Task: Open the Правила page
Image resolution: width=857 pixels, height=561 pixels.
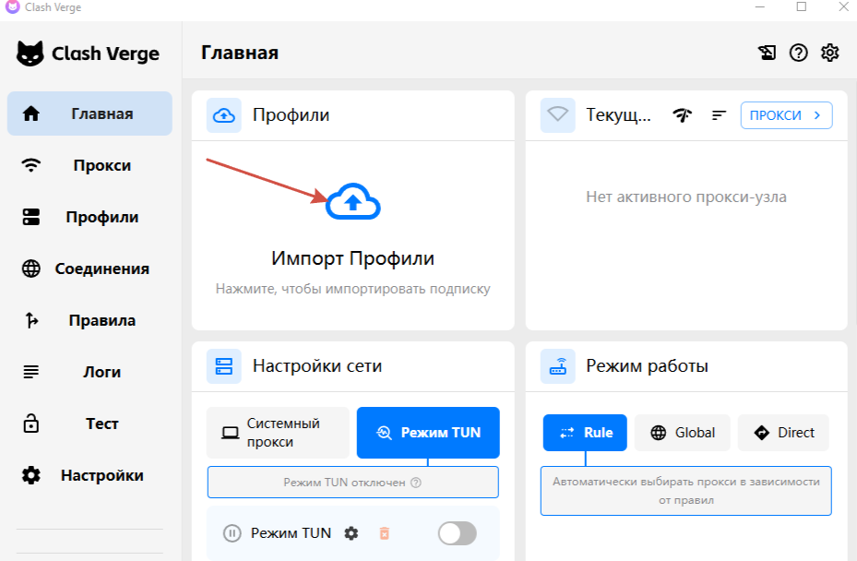Action: click(x=89, y=320)
